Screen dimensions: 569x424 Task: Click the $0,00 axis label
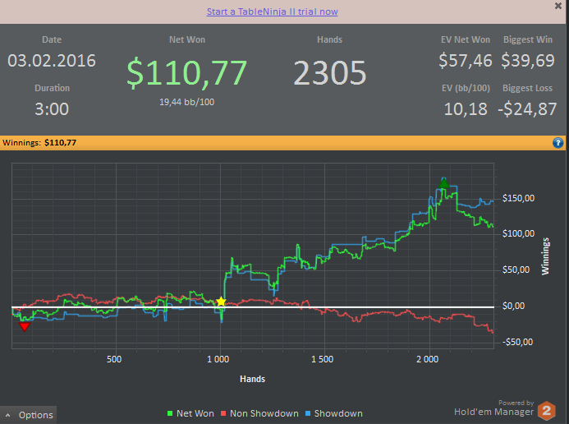point(513,306)
